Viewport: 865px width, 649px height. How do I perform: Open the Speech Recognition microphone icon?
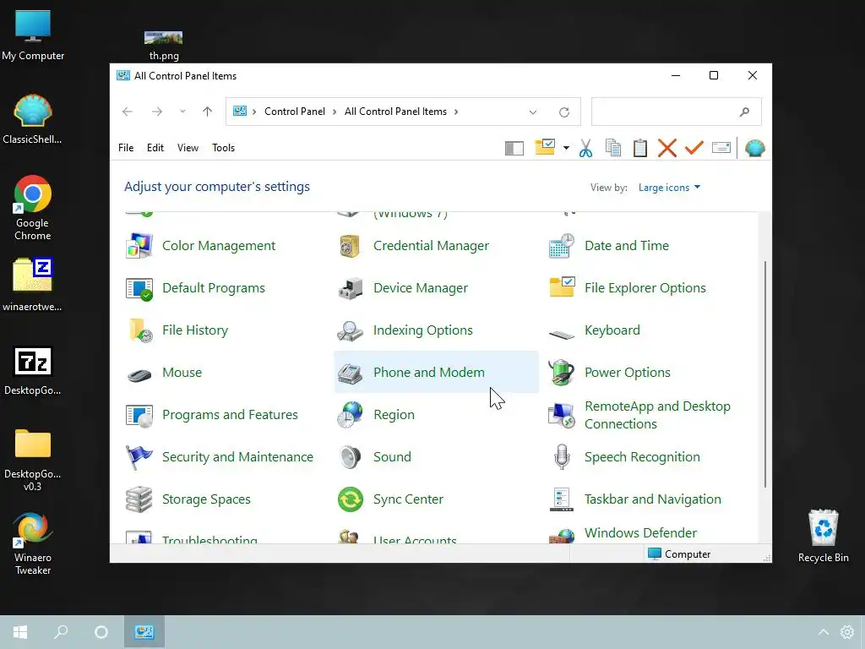click(562, 457)
